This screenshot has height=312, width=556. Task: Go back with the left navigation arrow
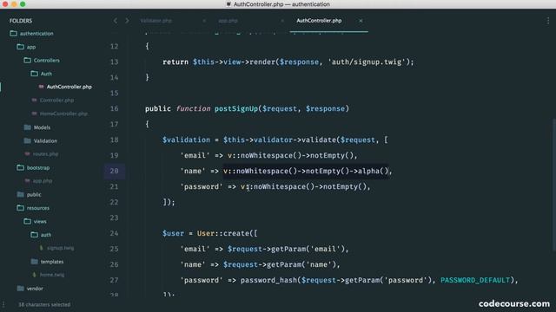pyautogui.click(x=116, y=21)
